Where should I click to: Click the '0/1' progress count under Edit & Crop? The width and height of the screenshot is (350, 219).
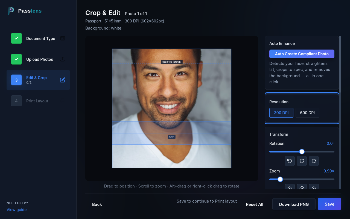(29, 83)
